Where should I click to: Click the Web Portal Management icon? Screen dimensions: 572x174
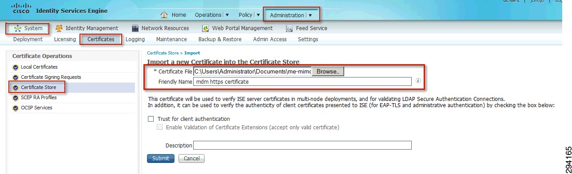pyautogui.click(x=206, y=28)
